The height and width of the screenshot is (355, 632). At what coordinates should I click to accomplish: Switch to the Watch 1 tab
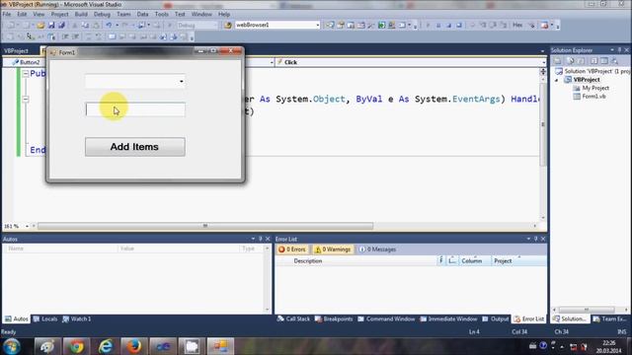pyautogui.click(x=77, y=319)
